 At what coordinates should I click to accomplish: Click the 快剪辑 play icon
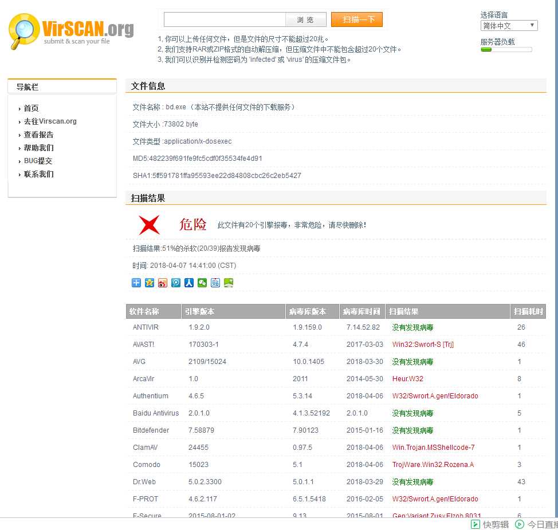click(475, 524)
